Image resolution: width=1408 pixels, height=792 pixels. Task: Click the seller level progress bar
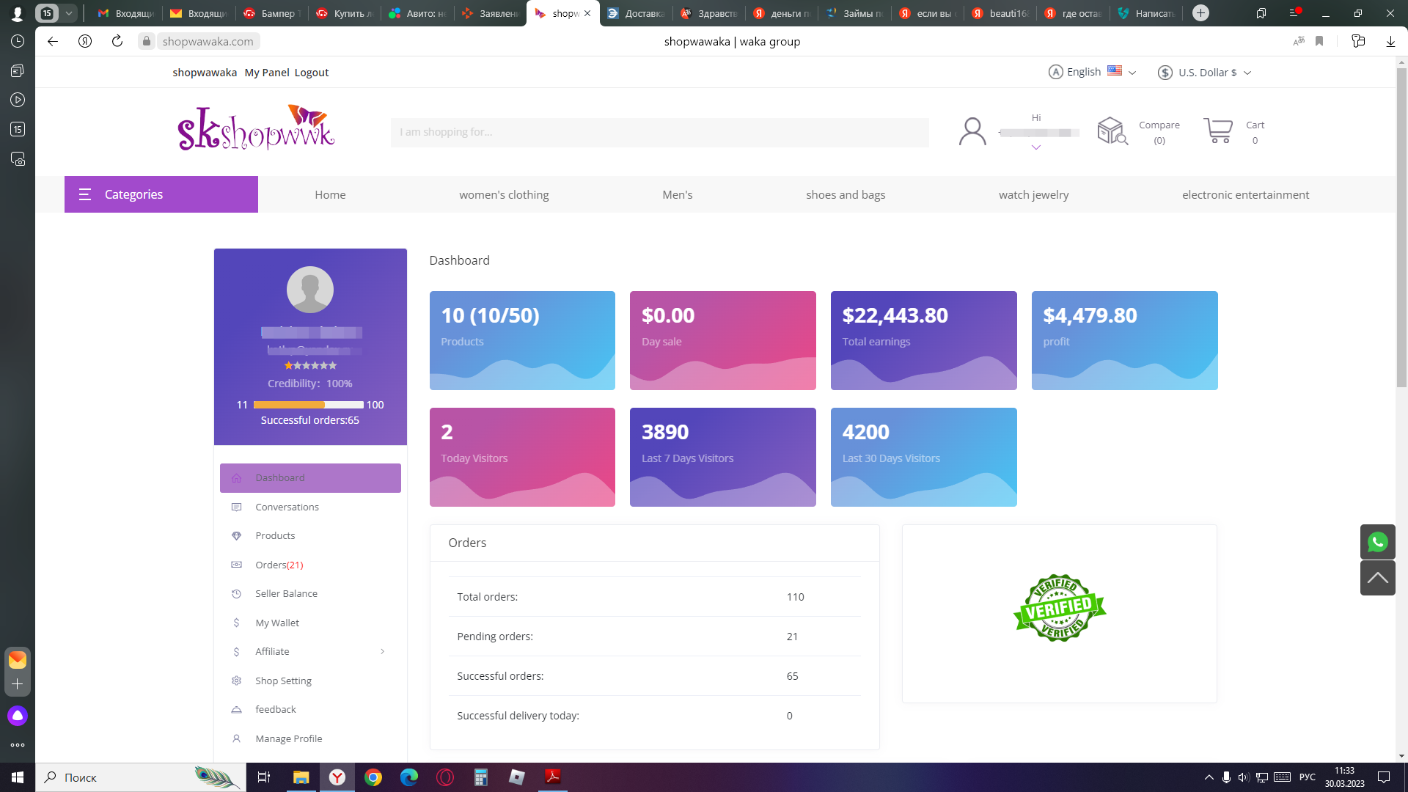[x=308, y=405]
